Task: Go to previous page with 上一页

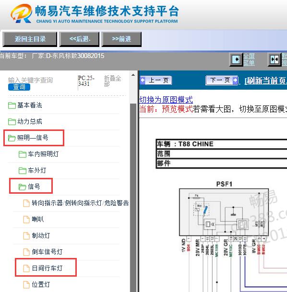Action: click(156, 81)
